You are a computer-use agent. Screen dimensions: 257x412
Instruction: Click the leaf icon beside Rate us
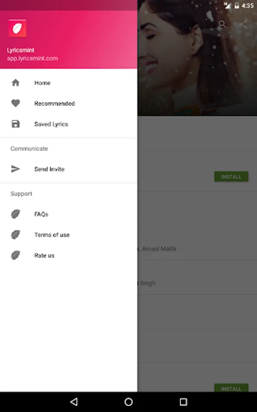click(x=16, y=255)
